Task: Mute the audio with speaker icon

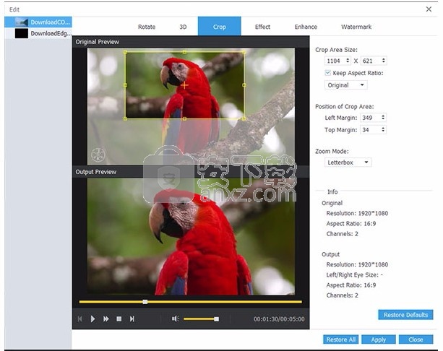Action: (x=175, y=318)
